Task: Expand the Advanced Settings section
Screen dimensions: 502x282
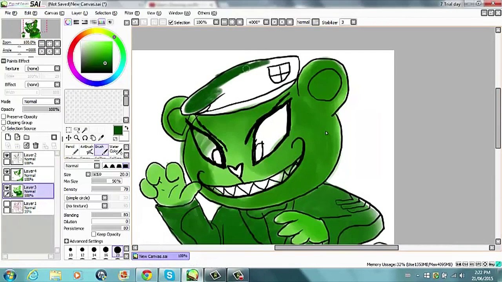Action: pyautogui.click(x=66, y=241)
